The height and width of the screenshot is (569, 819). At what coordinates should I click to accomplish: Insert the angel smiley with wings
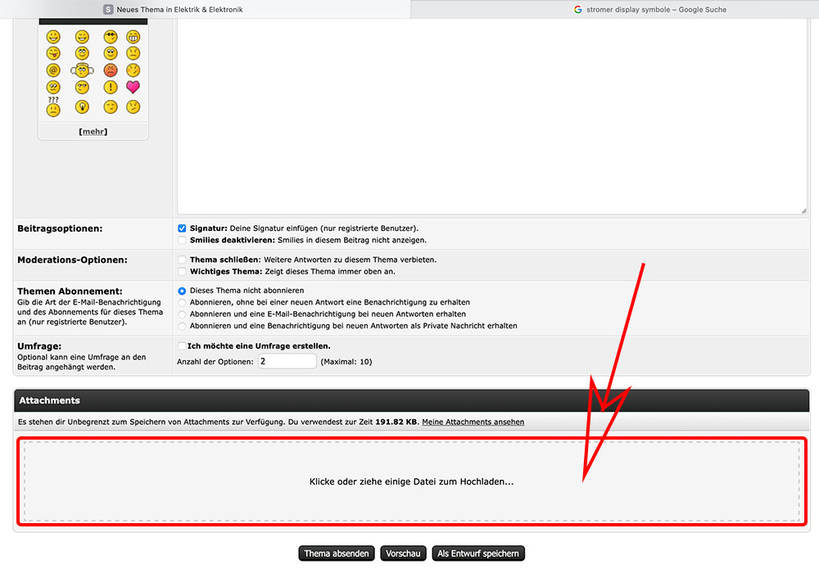pos(81,70)
